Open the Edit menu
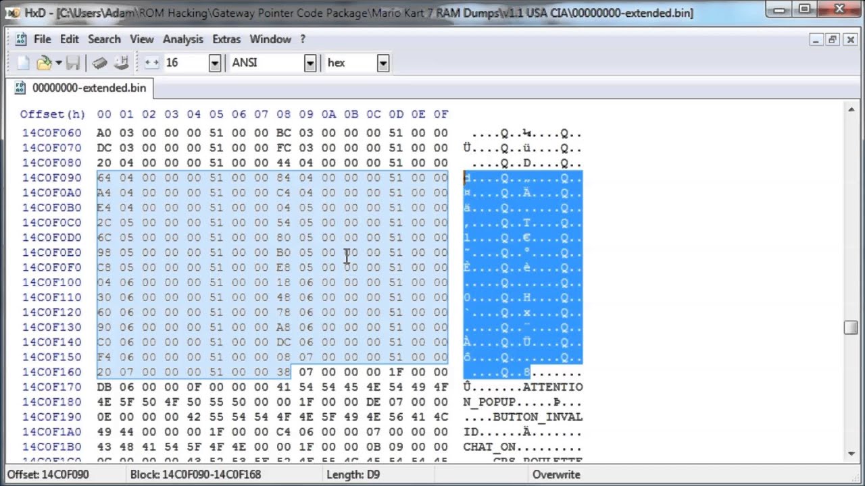Image resolution: width=865 pixels, height=486 pixels. point(70,39)
